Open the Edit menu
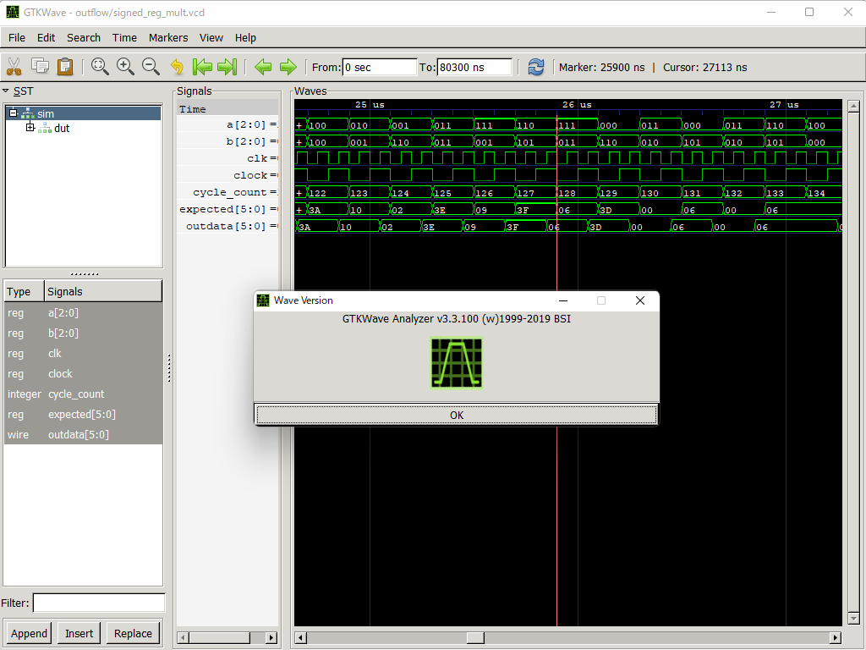Image resolution: width=866 pixels, height=650 pixels. pos(46,37)
